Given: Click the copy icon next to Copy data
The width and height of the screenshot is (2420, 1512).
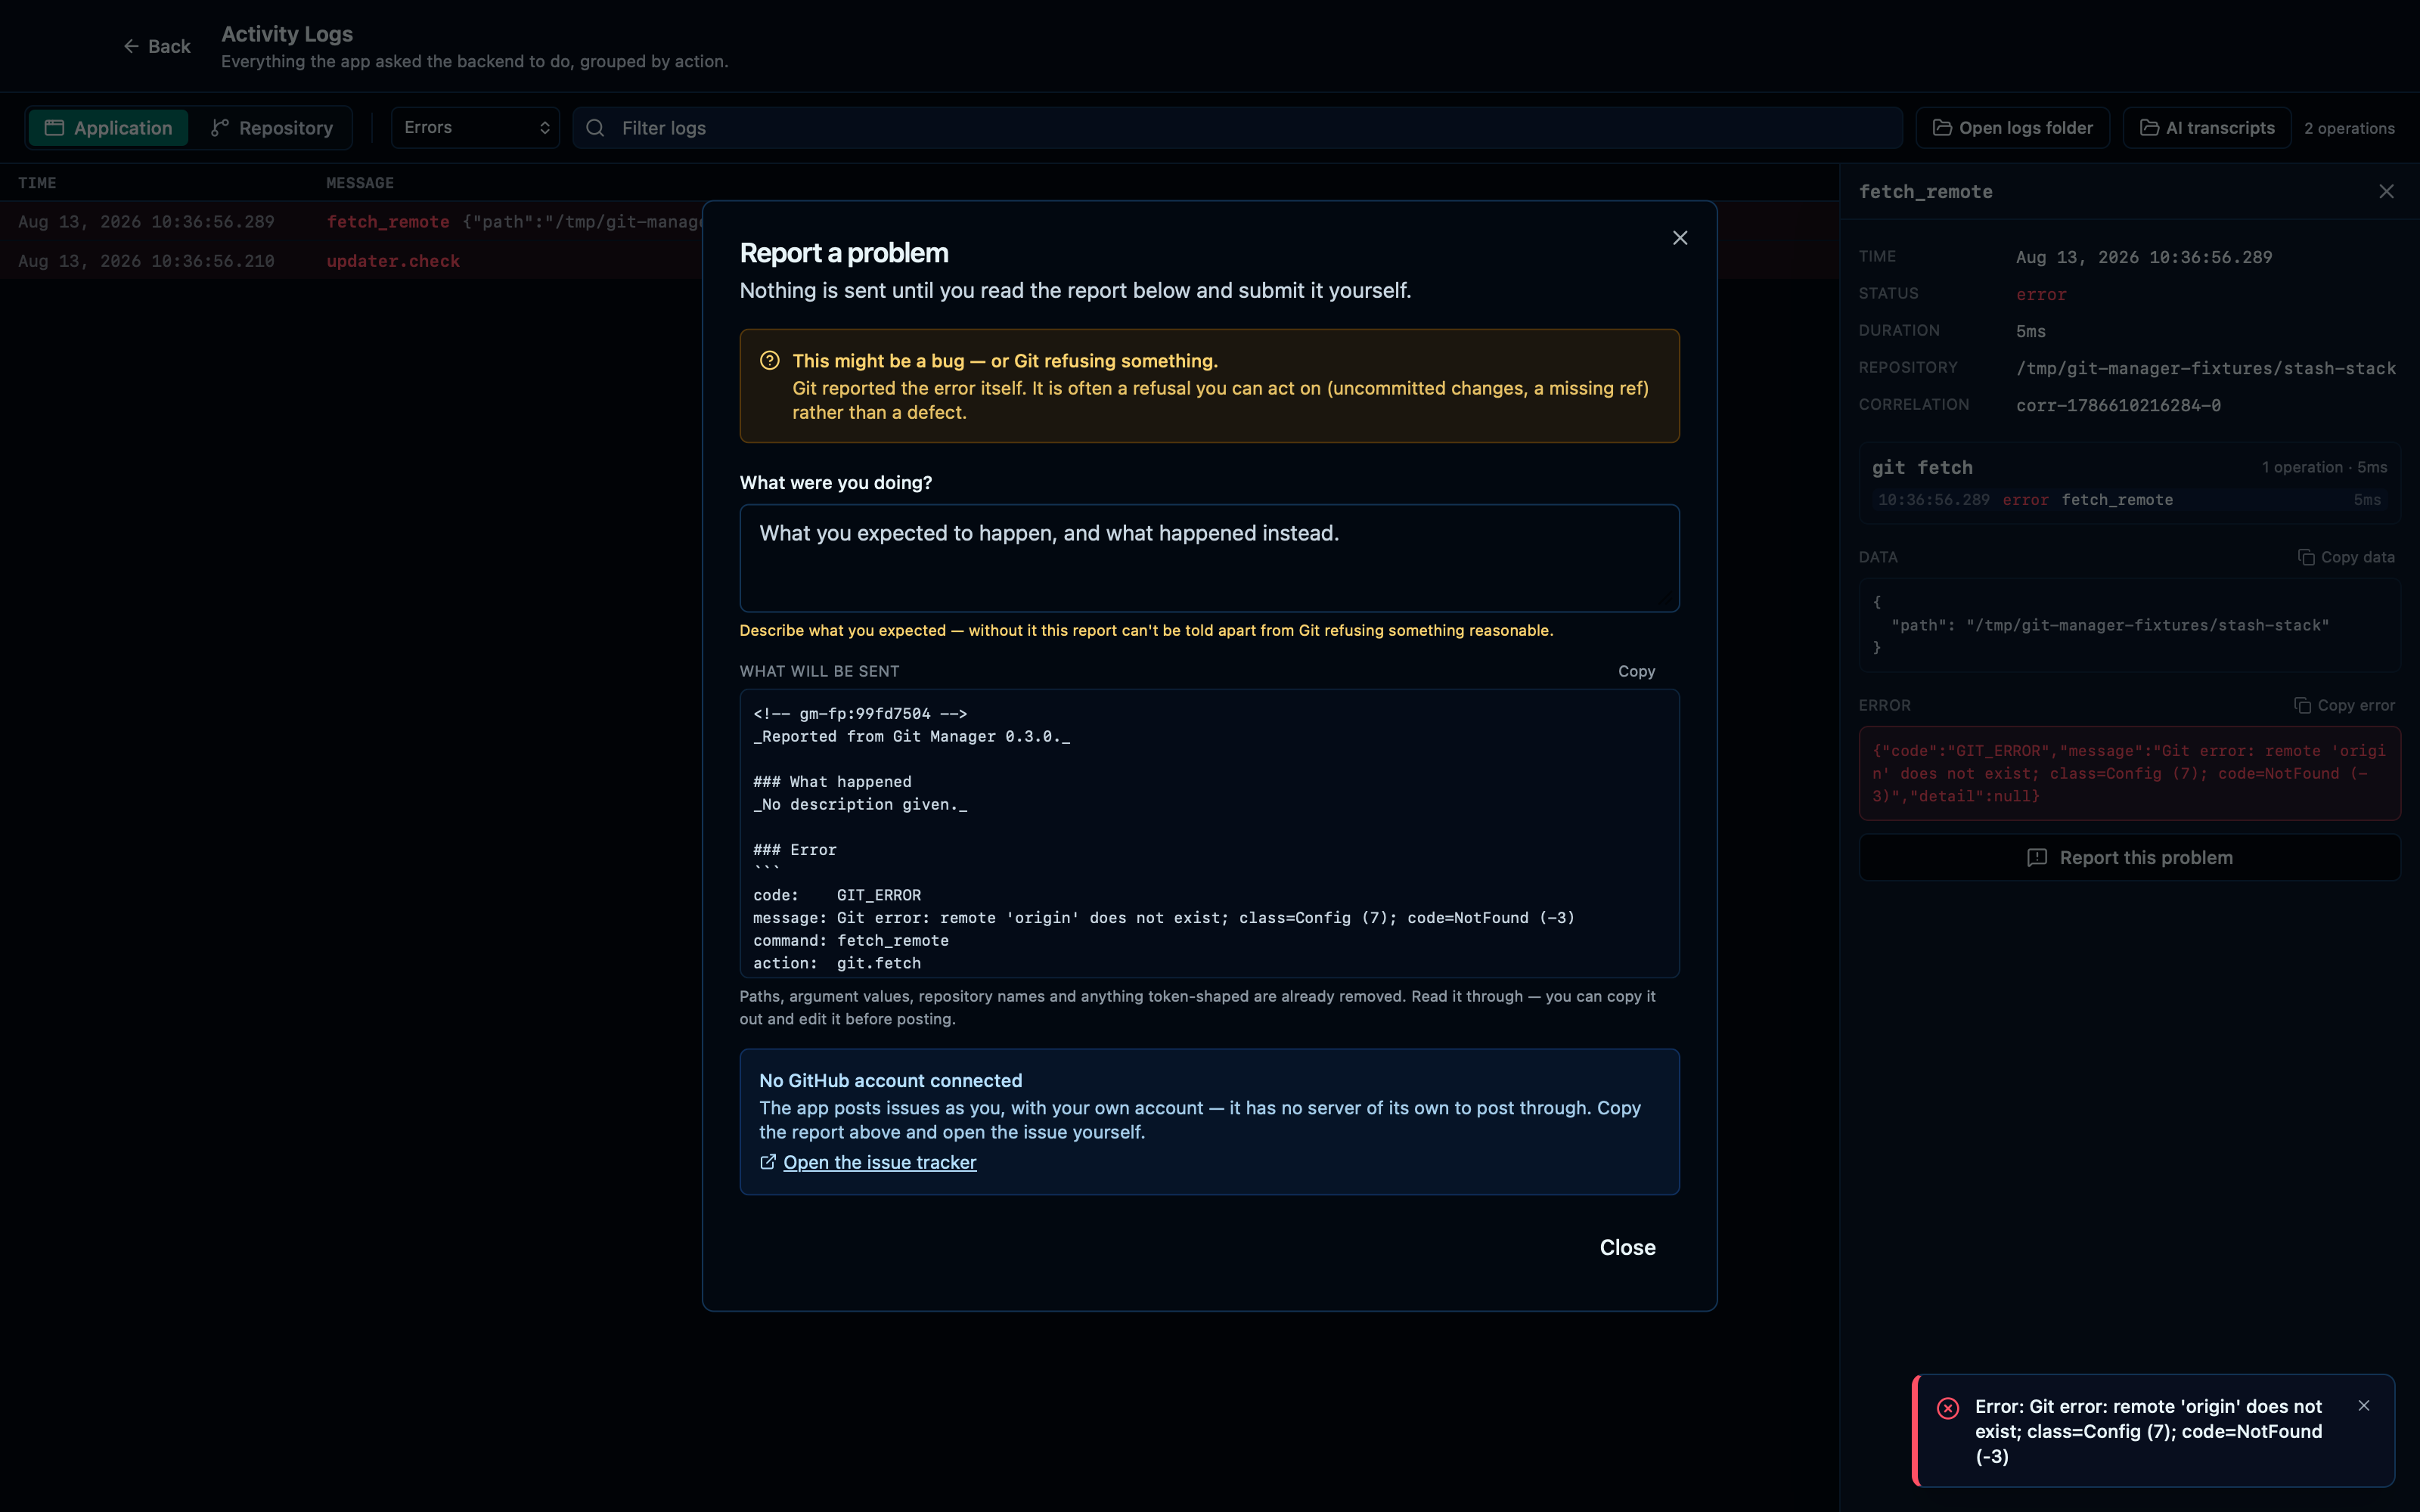Looking at the screenshot, I should coord(2305,557).
